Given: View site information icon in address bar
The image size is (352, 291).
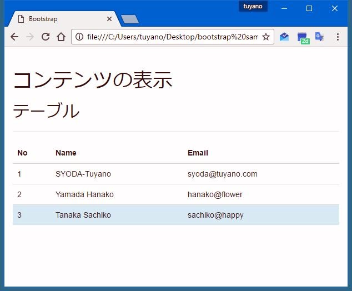Looking at the screenshot, I should [79, 37].
